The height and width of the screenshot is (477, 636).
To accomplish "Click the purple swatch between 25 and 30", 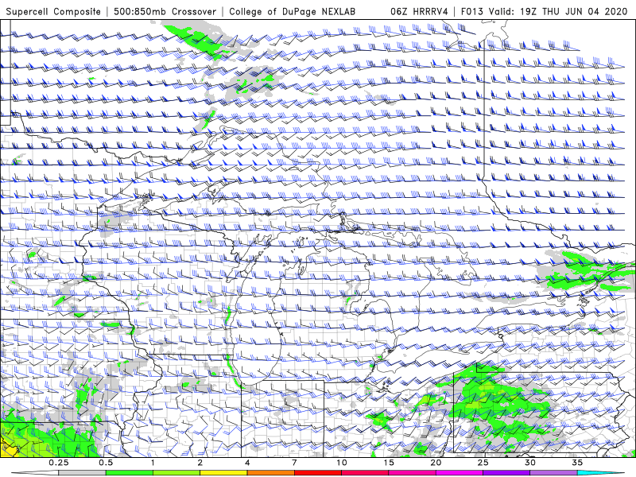I will [506, 473].
